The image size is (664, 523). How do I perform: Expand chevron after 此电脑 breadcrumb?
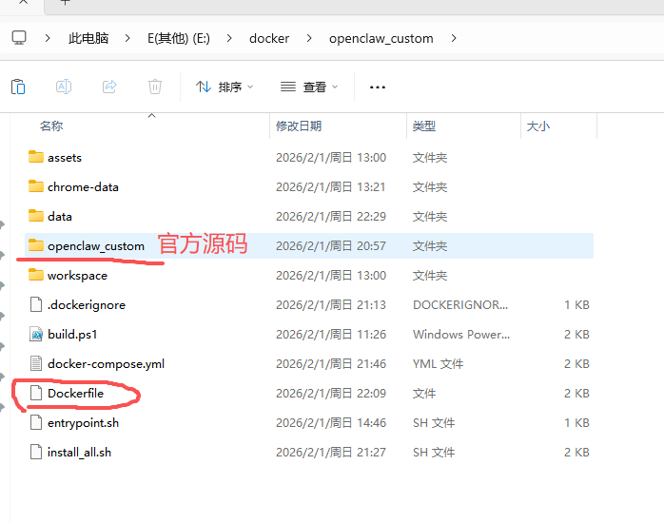point(127,38)
